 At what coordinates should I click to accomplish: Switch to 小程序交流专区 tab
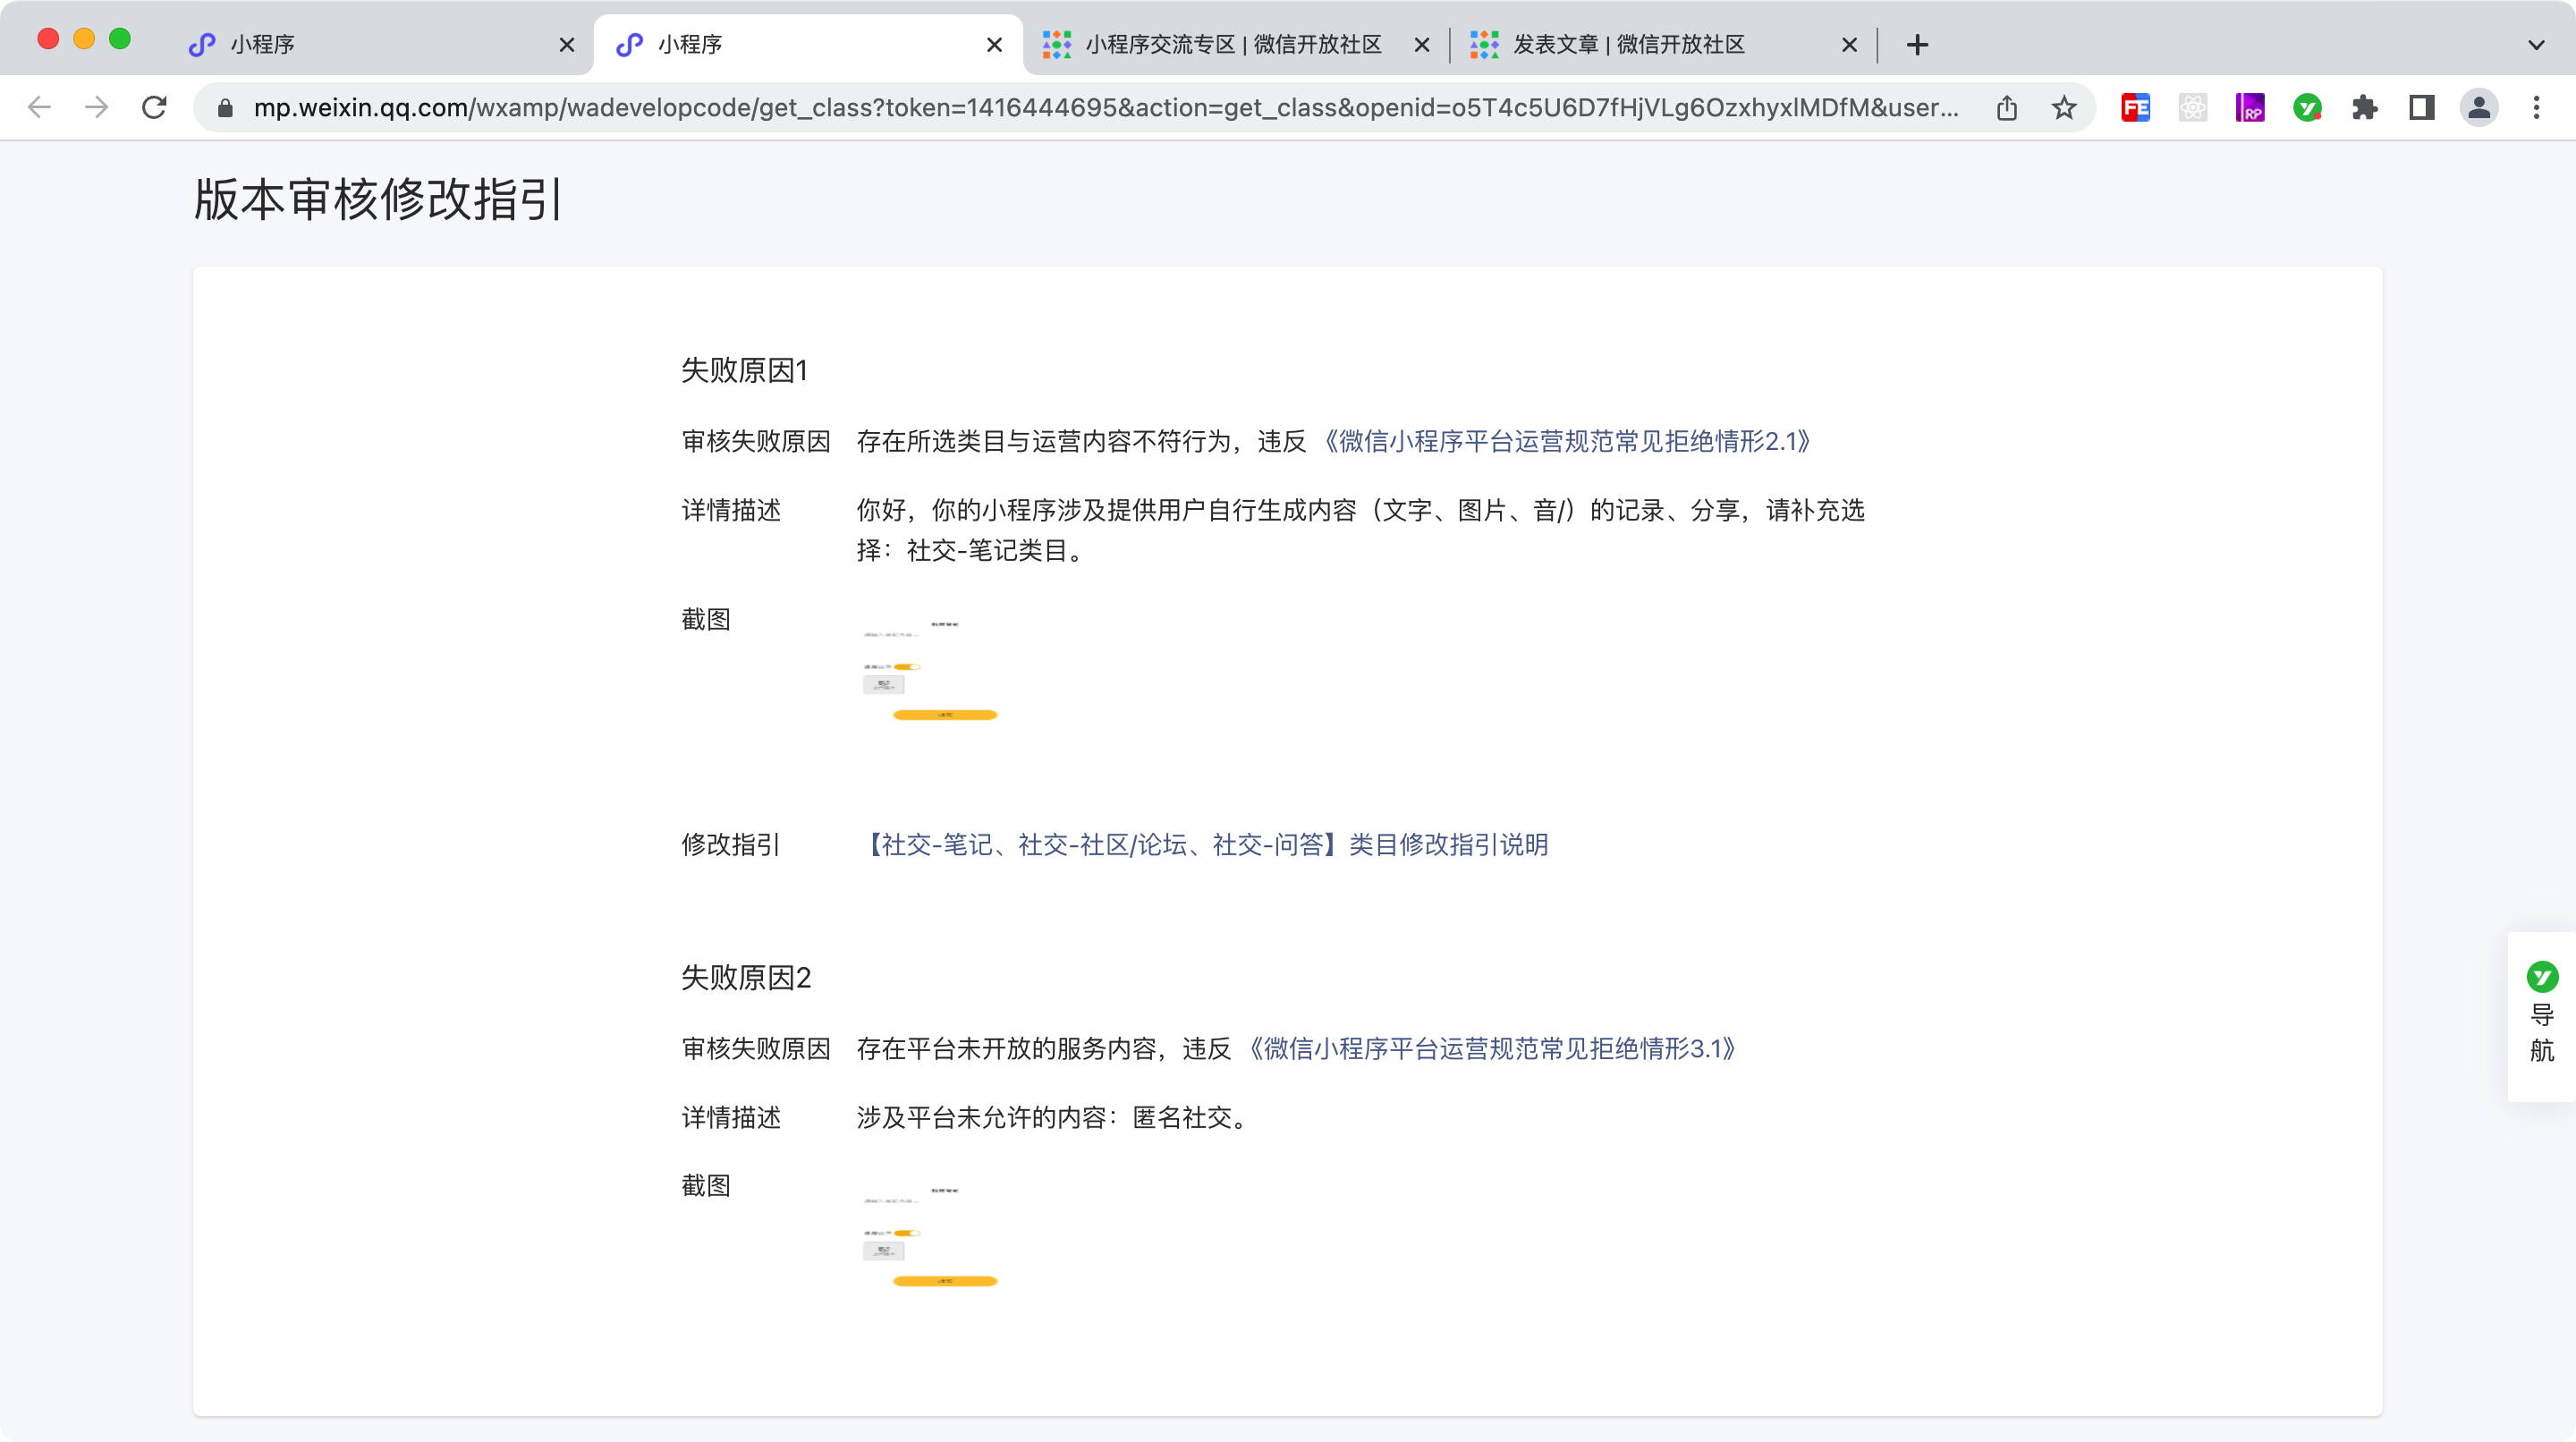[x=1232, y=45]
